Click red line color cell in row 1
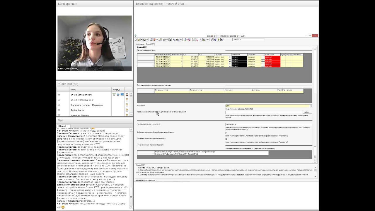The height and width of the screenshot is (211, 375). (272, 57)
